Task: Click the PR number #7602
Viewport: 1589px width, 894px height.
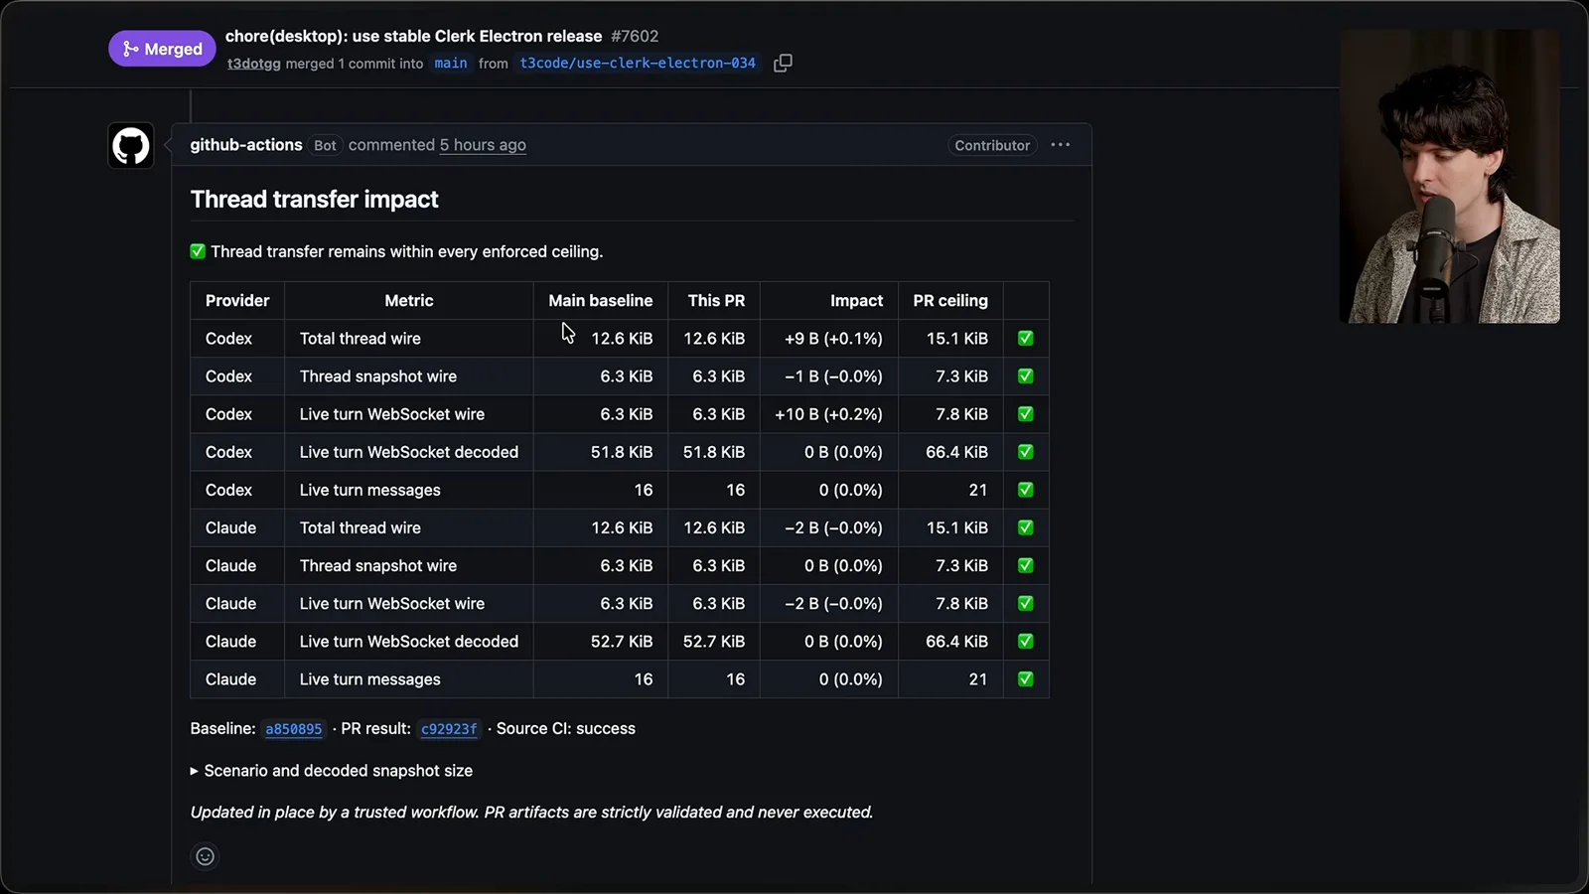Action: pyautogui.click(x=635, y=36)
